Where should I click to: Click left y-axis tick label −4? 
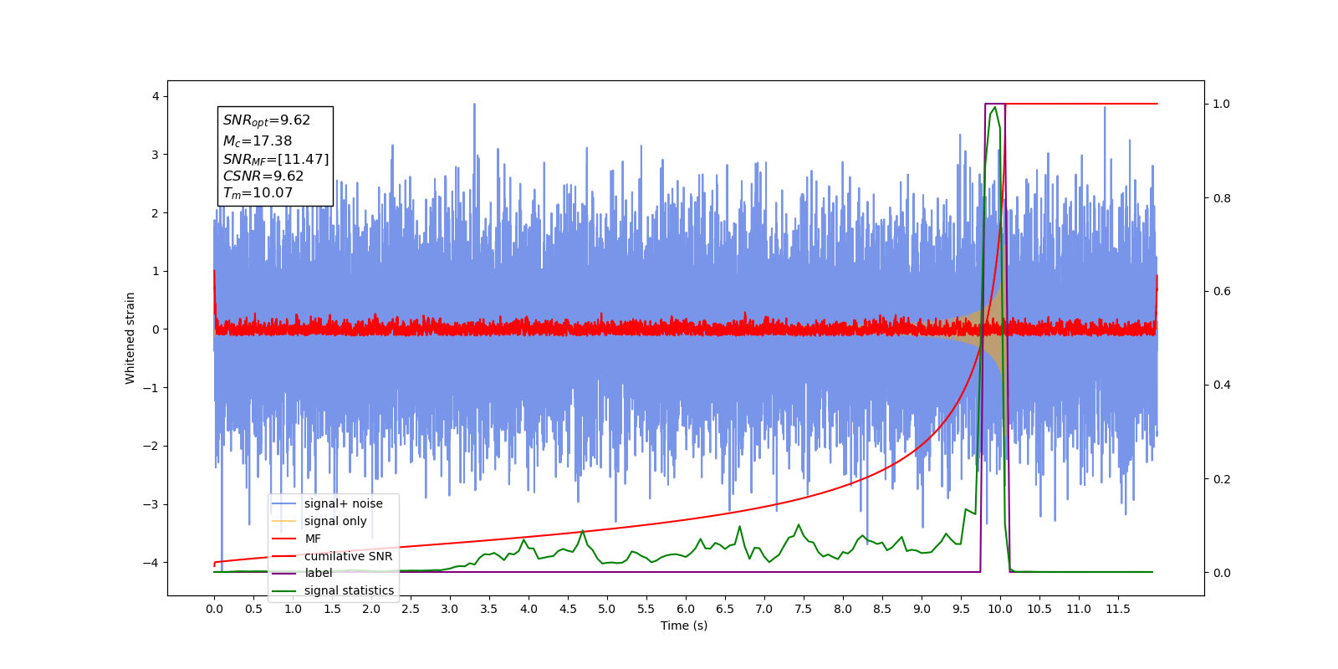151,563
